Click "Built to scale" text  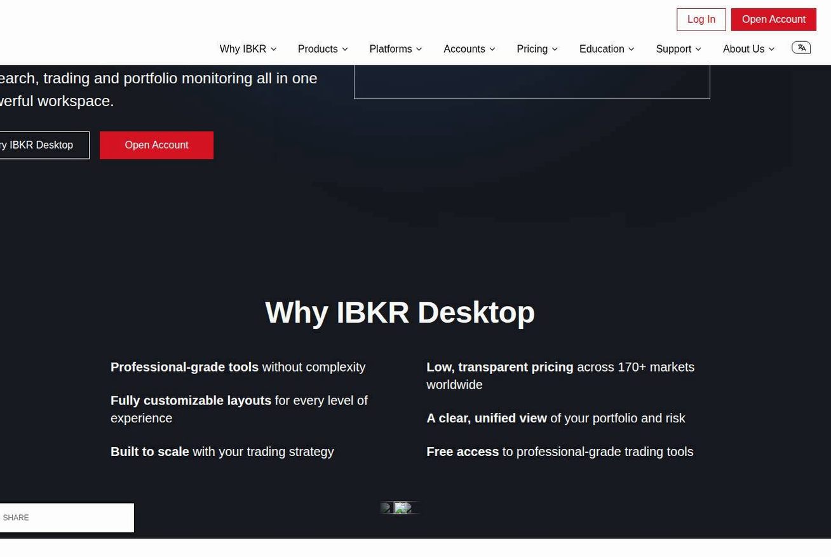pos(150,452)
